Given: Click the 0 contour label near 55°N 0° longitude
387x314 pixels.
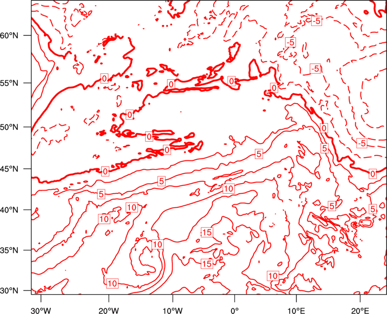Looking at the screenshot, I should (x=231, y=81).
